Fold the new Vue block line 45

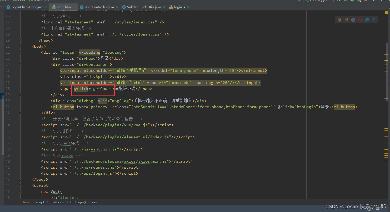20,191
